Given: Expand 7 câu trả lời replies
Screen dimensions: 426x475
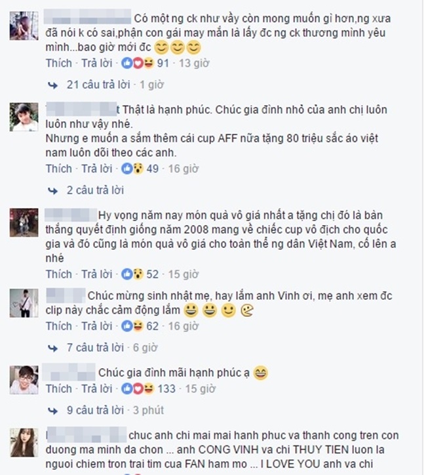Looking at the screenshot, I should point(95,348).
